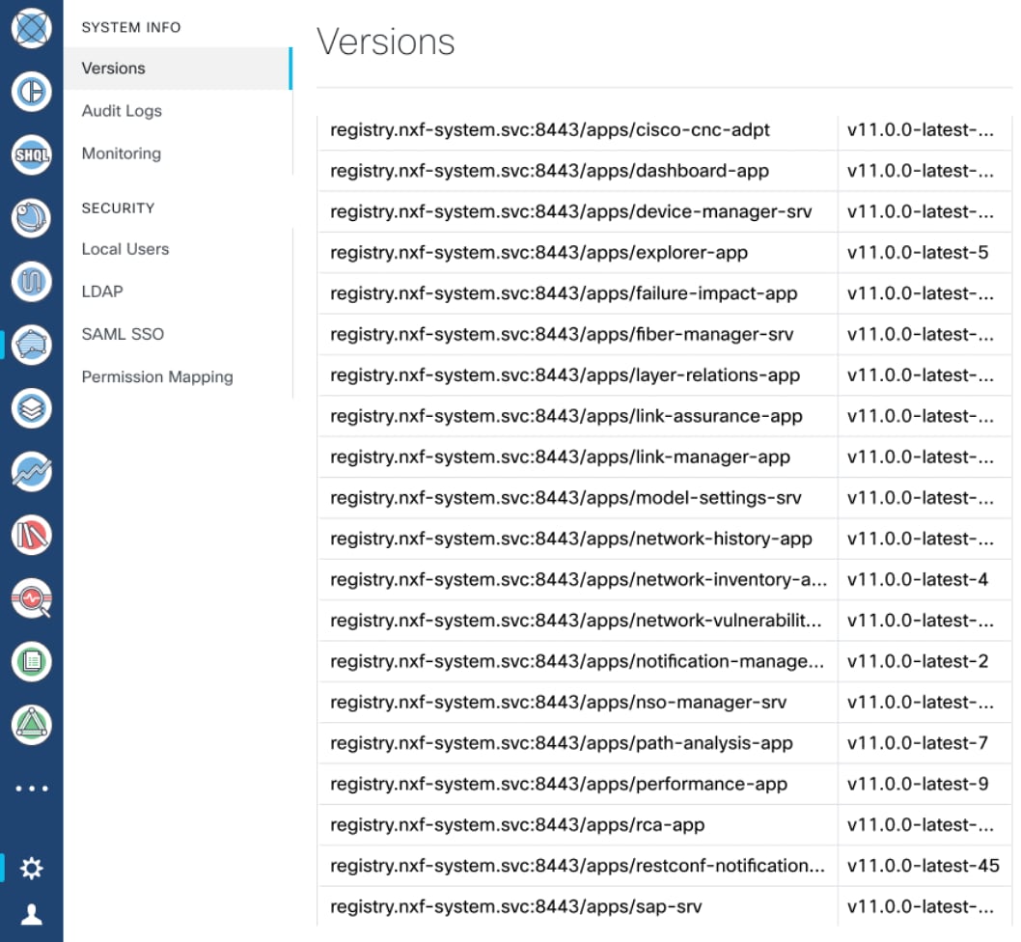This screenshot has height=942, width=1021.
Task: Open the notification manager document icon
Action: (32, 661)
